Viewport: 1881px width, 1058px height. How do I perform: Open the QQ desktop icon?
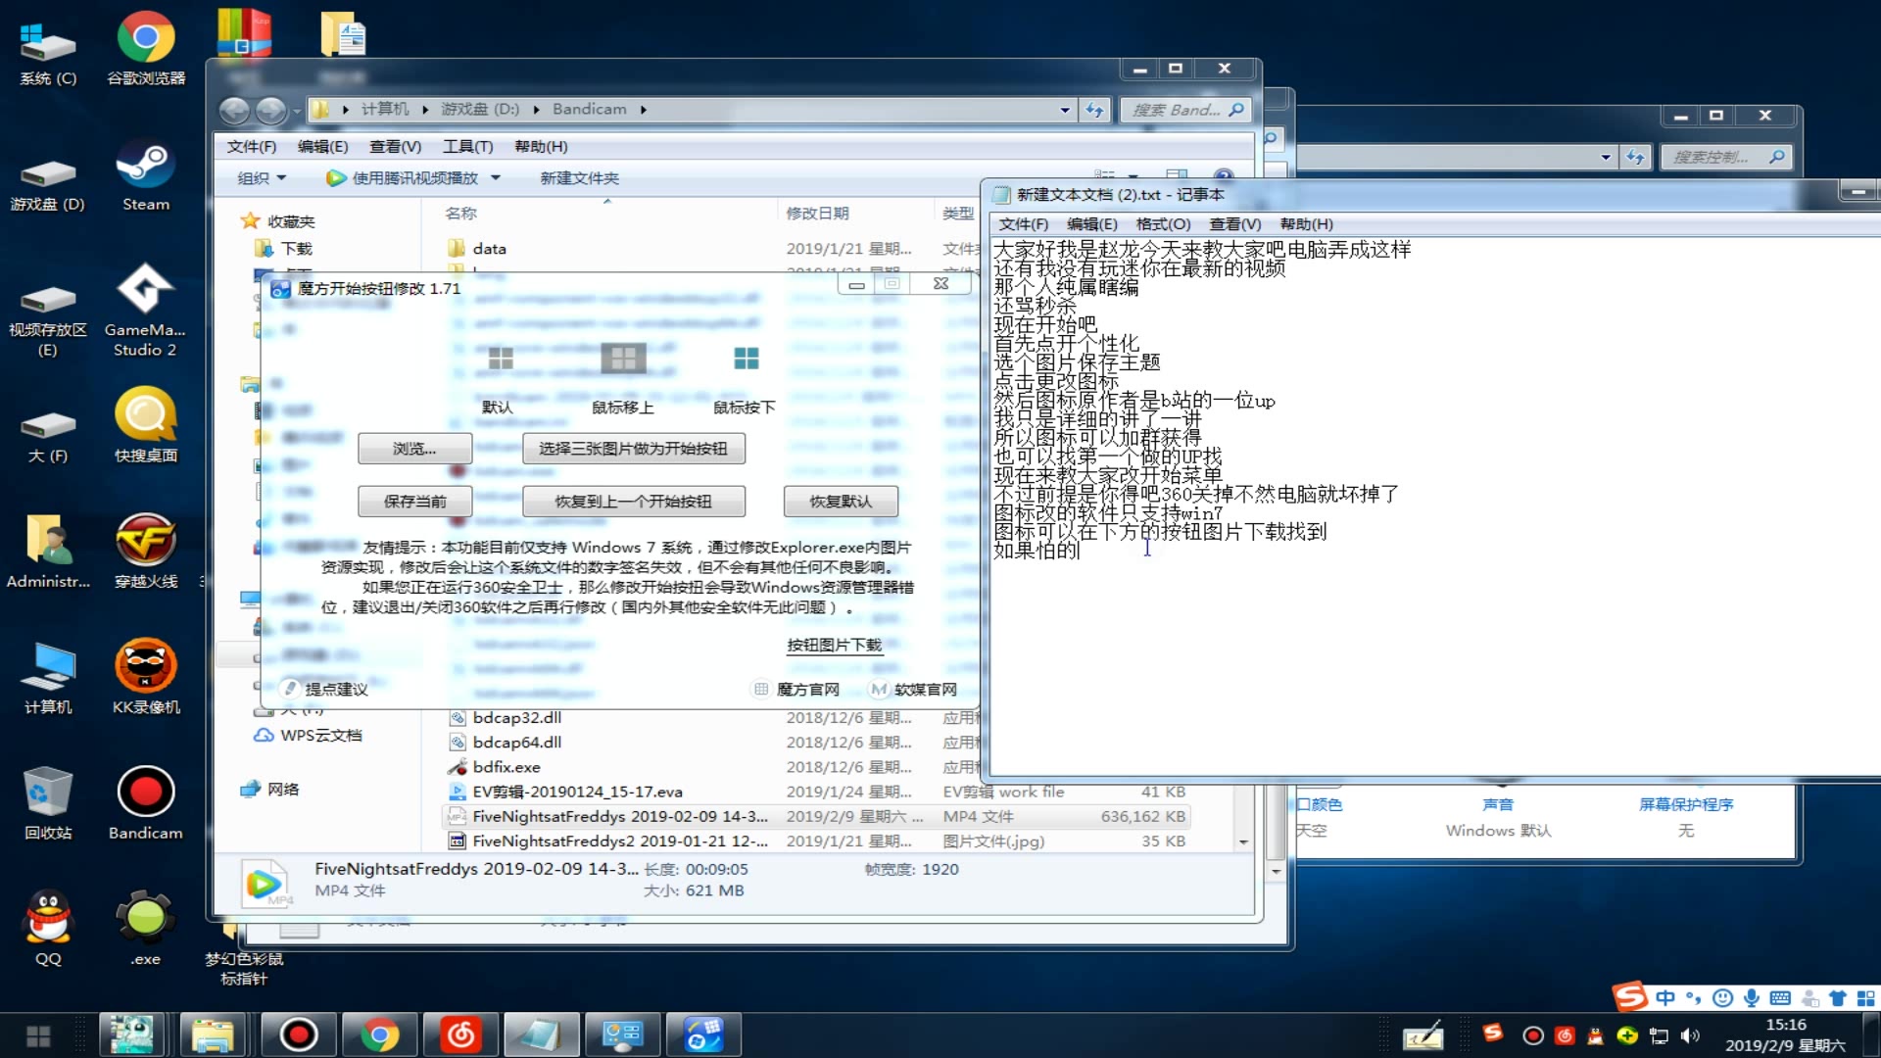(47, 929)
